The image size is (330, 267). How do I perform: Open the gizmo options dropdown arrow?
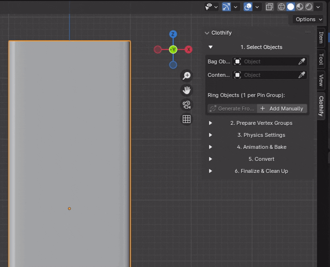(x=236, y=7)
